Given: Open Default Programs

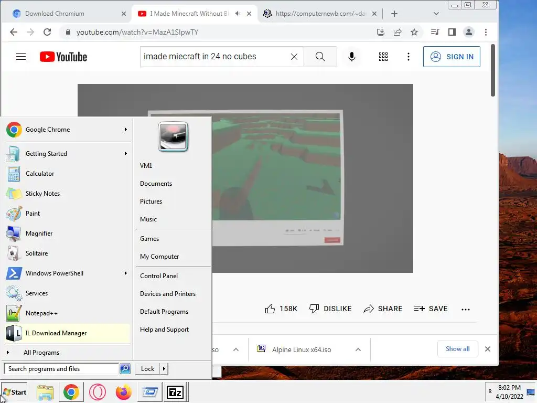Looking at the screenshot, I should [164, 312].
